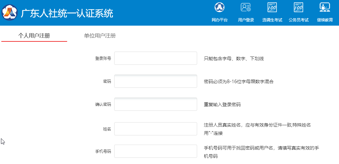339x164 pixels.
Task: Focus the 确认密码 input field
Action: click(155, 104)
